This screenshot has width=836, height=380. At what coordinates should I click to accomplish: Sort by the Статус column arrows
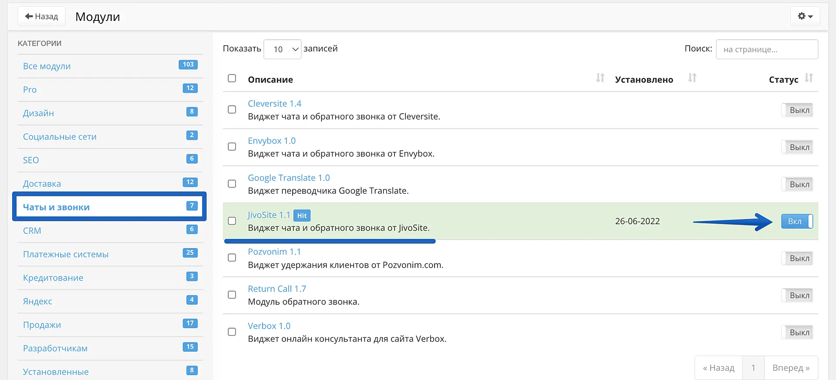(x=809, y=78)
